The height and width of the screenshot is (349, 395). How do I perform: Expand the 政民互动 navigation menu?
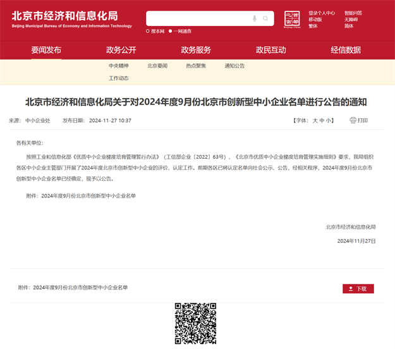click(x=270, y=50)
